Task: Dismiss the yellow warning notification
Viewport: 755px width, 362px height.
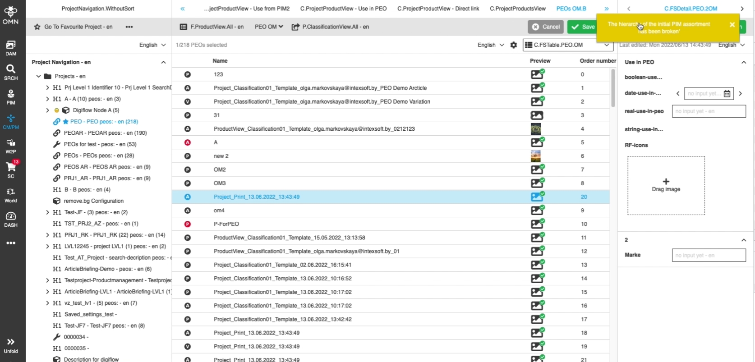Action: click(732, 25)
